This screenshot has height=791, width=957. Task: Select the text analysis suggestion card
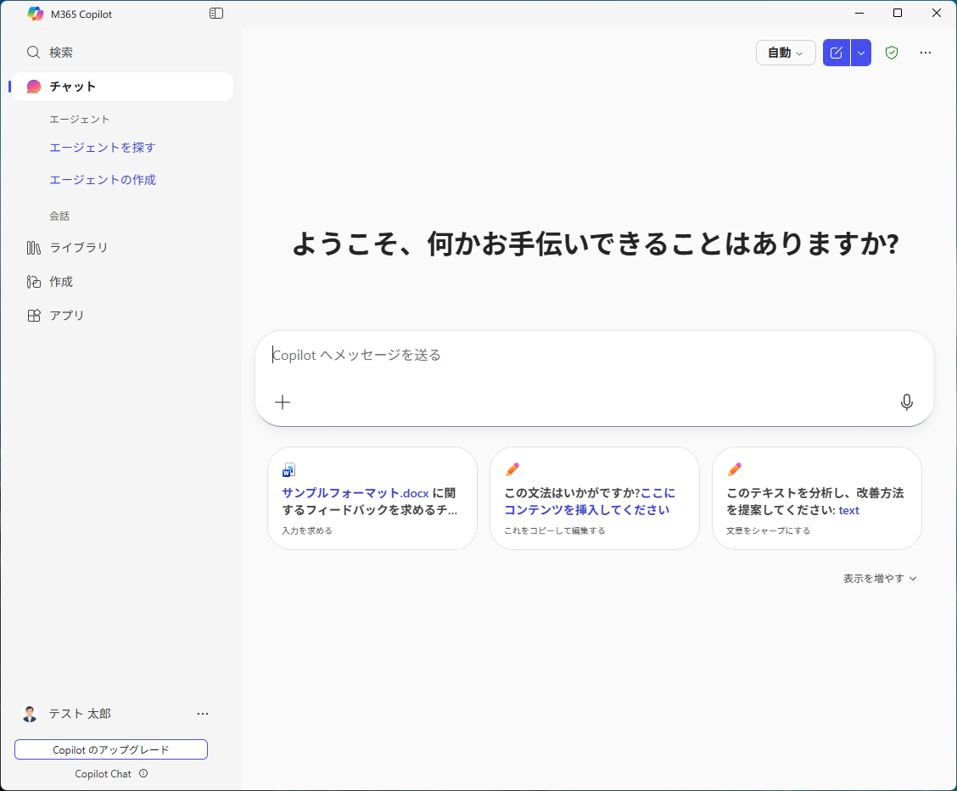pos(816,498)
